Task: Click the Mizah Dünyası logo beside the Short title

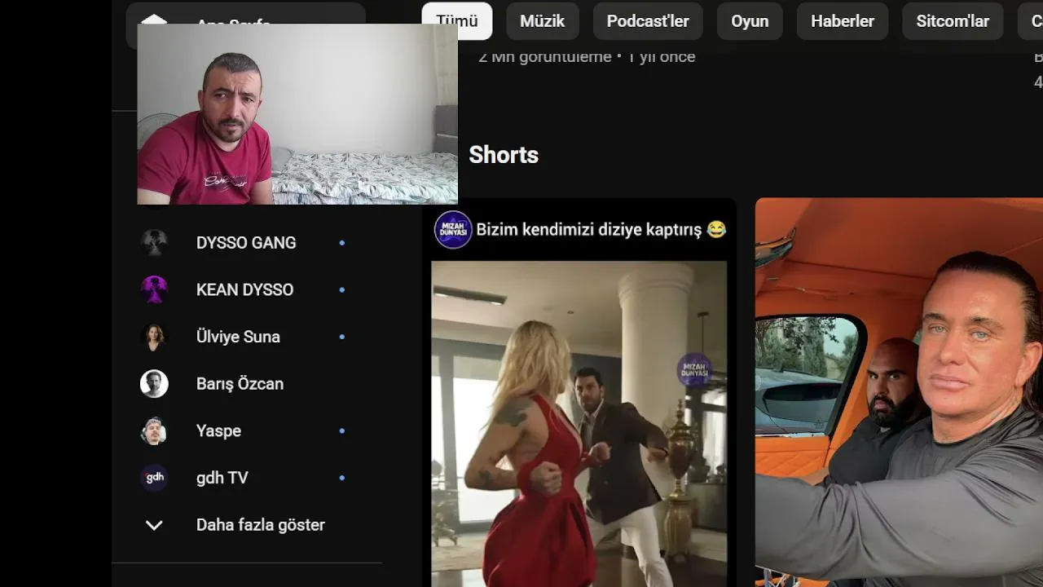Action: point(453,230)
